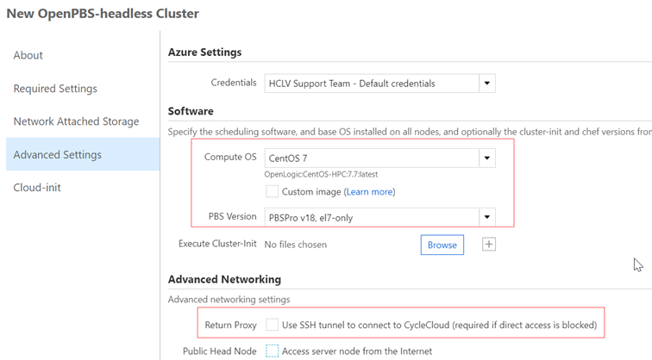652x360 pixels.
Task: Select the Advanced Settings section
Action: click(58, 155)
